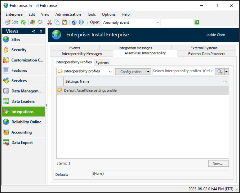This screenshot has height=193, width=240.
Task: Open the Edit menu
Action: tap(32, 14)
